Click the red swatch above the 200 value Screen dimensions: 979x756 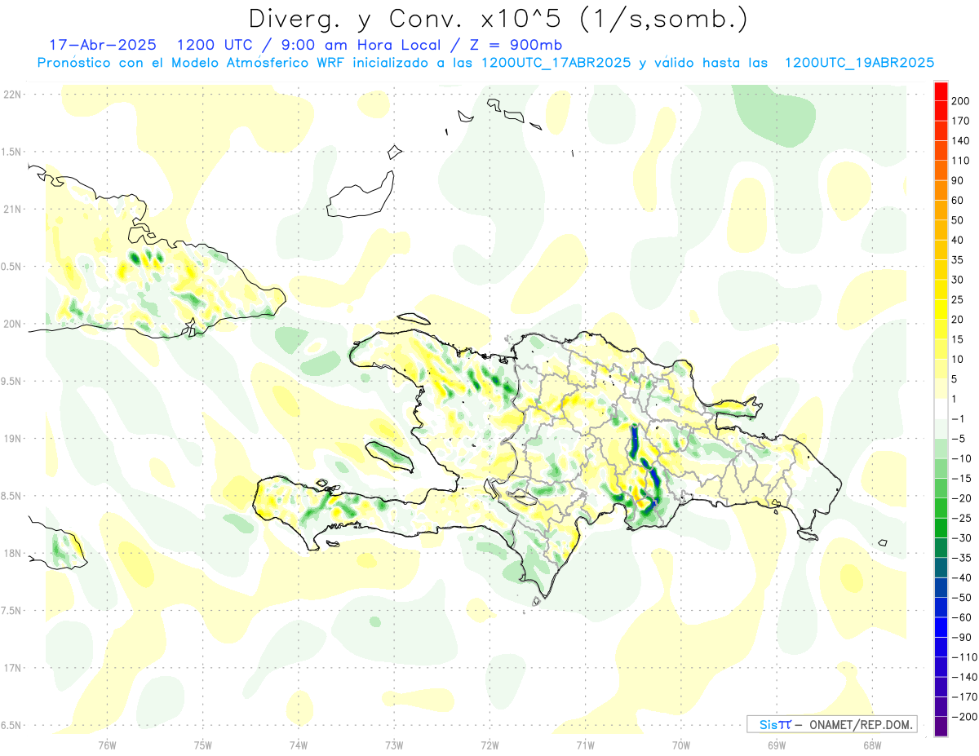(x=941, y=91)
